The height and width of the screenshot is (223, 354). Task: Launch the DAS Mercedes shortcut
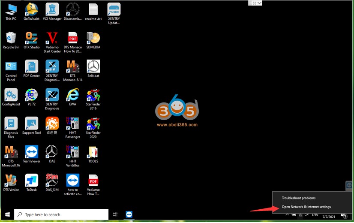52,154
